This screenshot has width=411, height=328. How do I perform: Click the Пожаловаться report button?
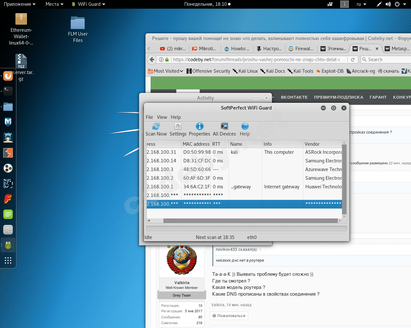[x=229, y=316]
